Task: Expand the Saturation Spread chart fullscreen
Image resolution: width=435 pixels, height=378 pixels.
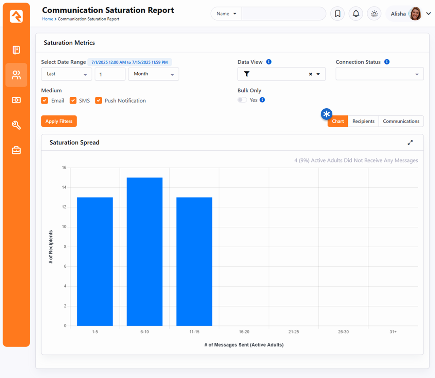Action: coord(410,143)
